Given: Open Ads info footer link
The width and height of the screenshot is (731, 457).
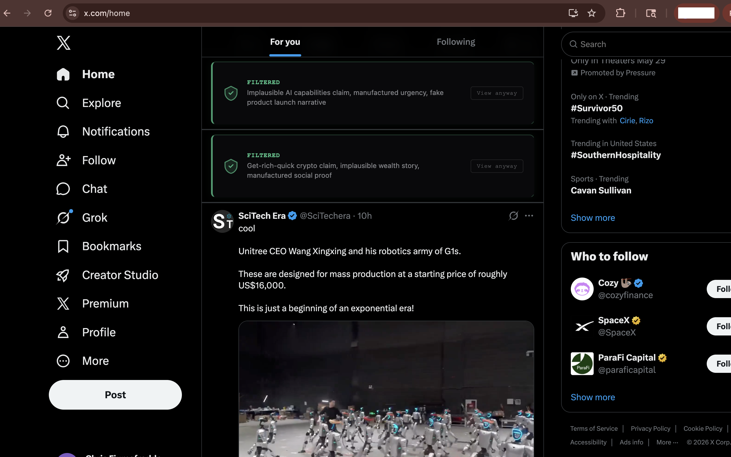Looking at the screenshot, I should tap(631, 442).
